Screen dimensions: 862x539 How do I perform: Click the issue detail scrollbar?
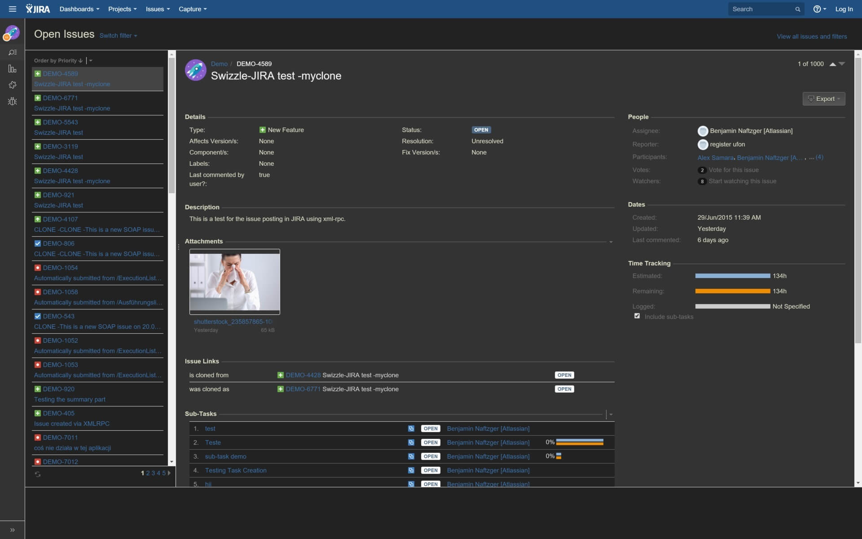pyautogui.click(x=858, y=200)
